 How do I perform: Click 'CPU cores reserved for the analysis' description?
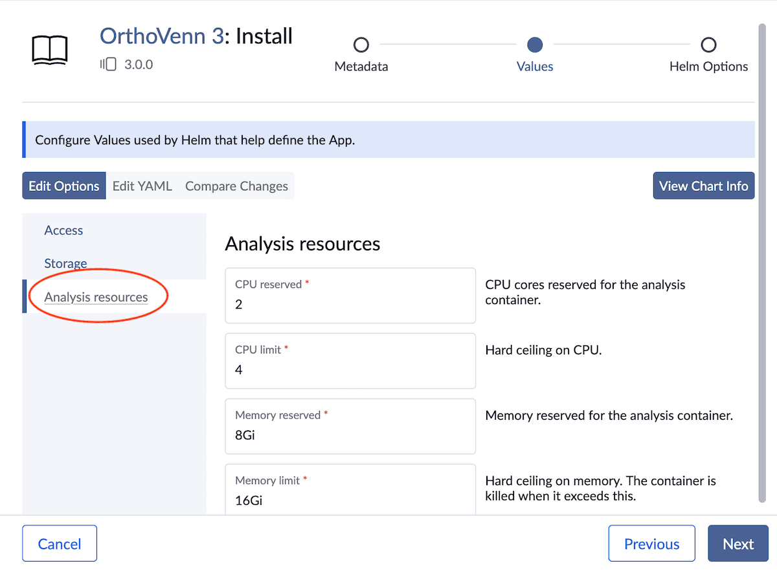(585, 292)
